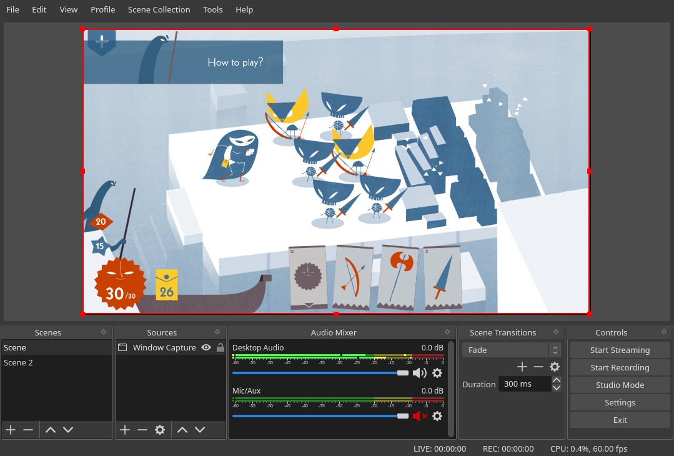Click the Mic/Aux '0.0 dB' level value

[x=432, y=390]
